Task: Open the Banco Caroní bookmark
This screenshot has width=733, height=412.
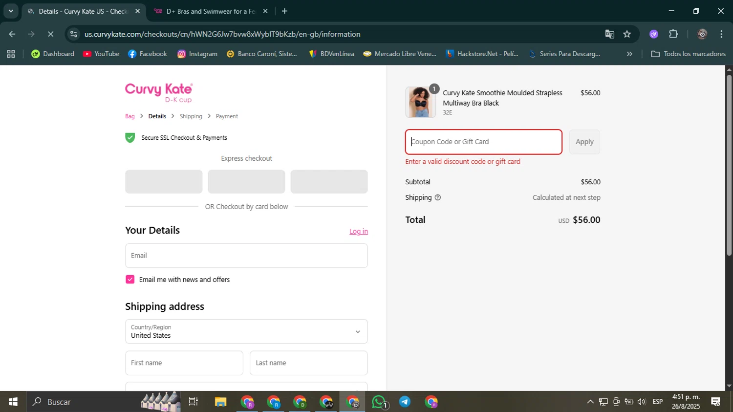Action: (x=262, y=54)
